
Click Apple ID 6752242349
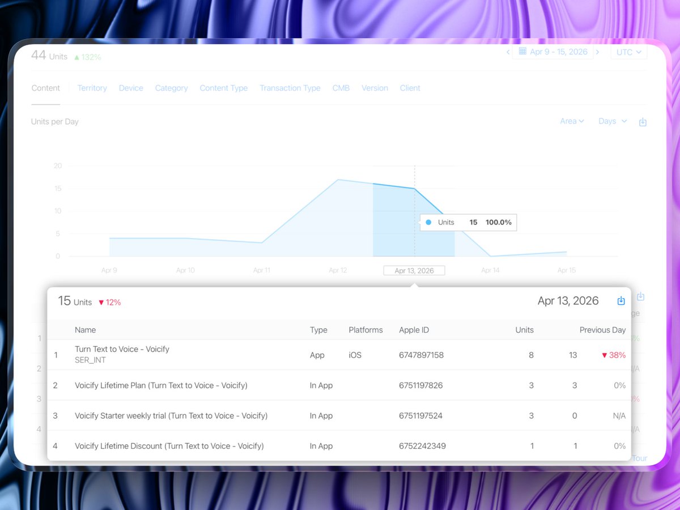point(422,446)
